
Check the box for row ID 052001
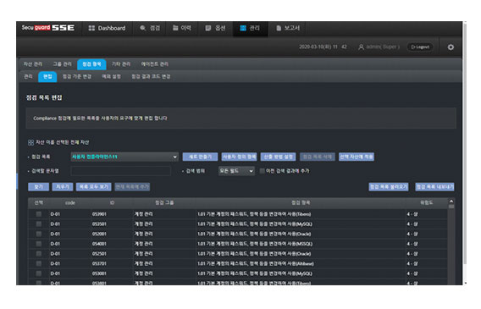(x=39, y=234)
